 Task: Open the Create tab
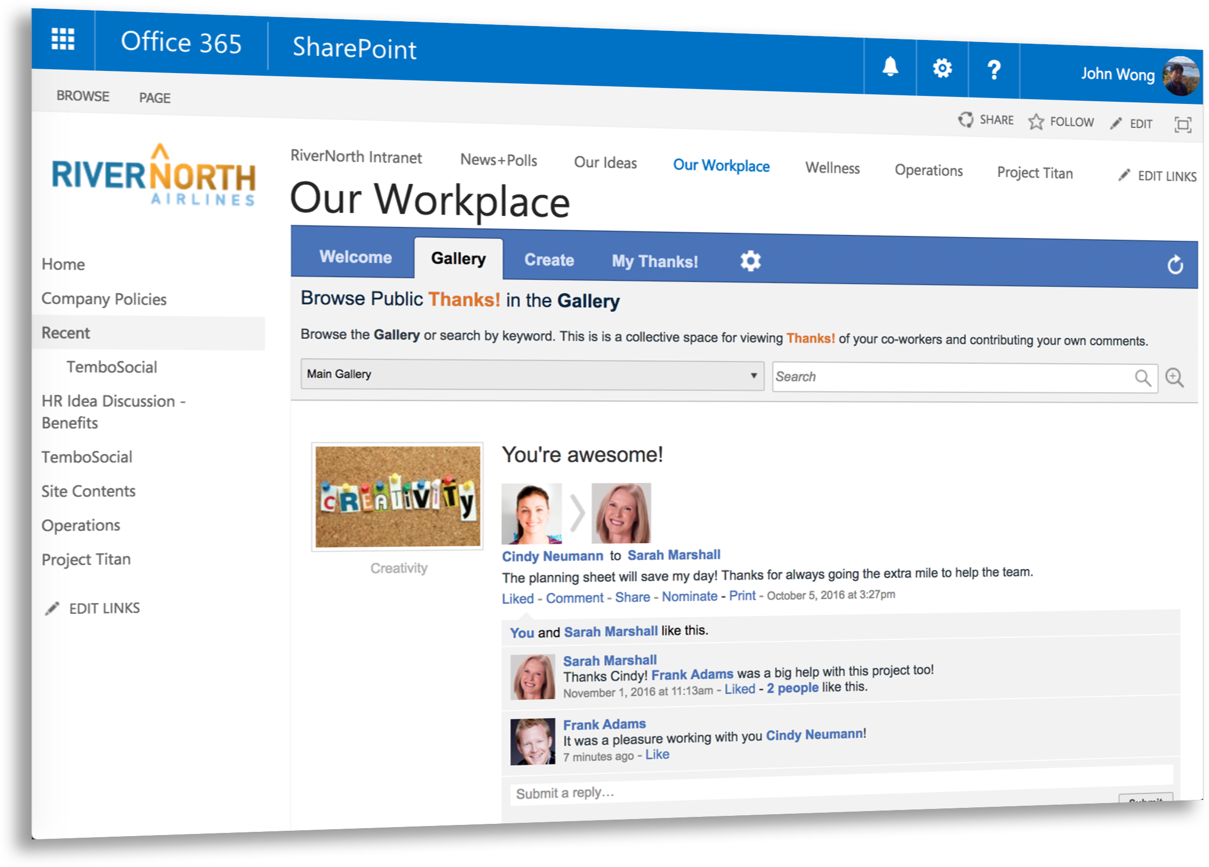(x=549, y=260)
